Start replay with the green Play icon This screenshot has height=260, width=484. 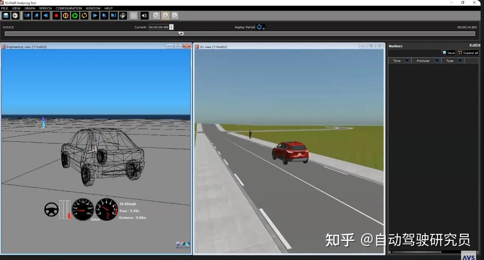(75, 15)
